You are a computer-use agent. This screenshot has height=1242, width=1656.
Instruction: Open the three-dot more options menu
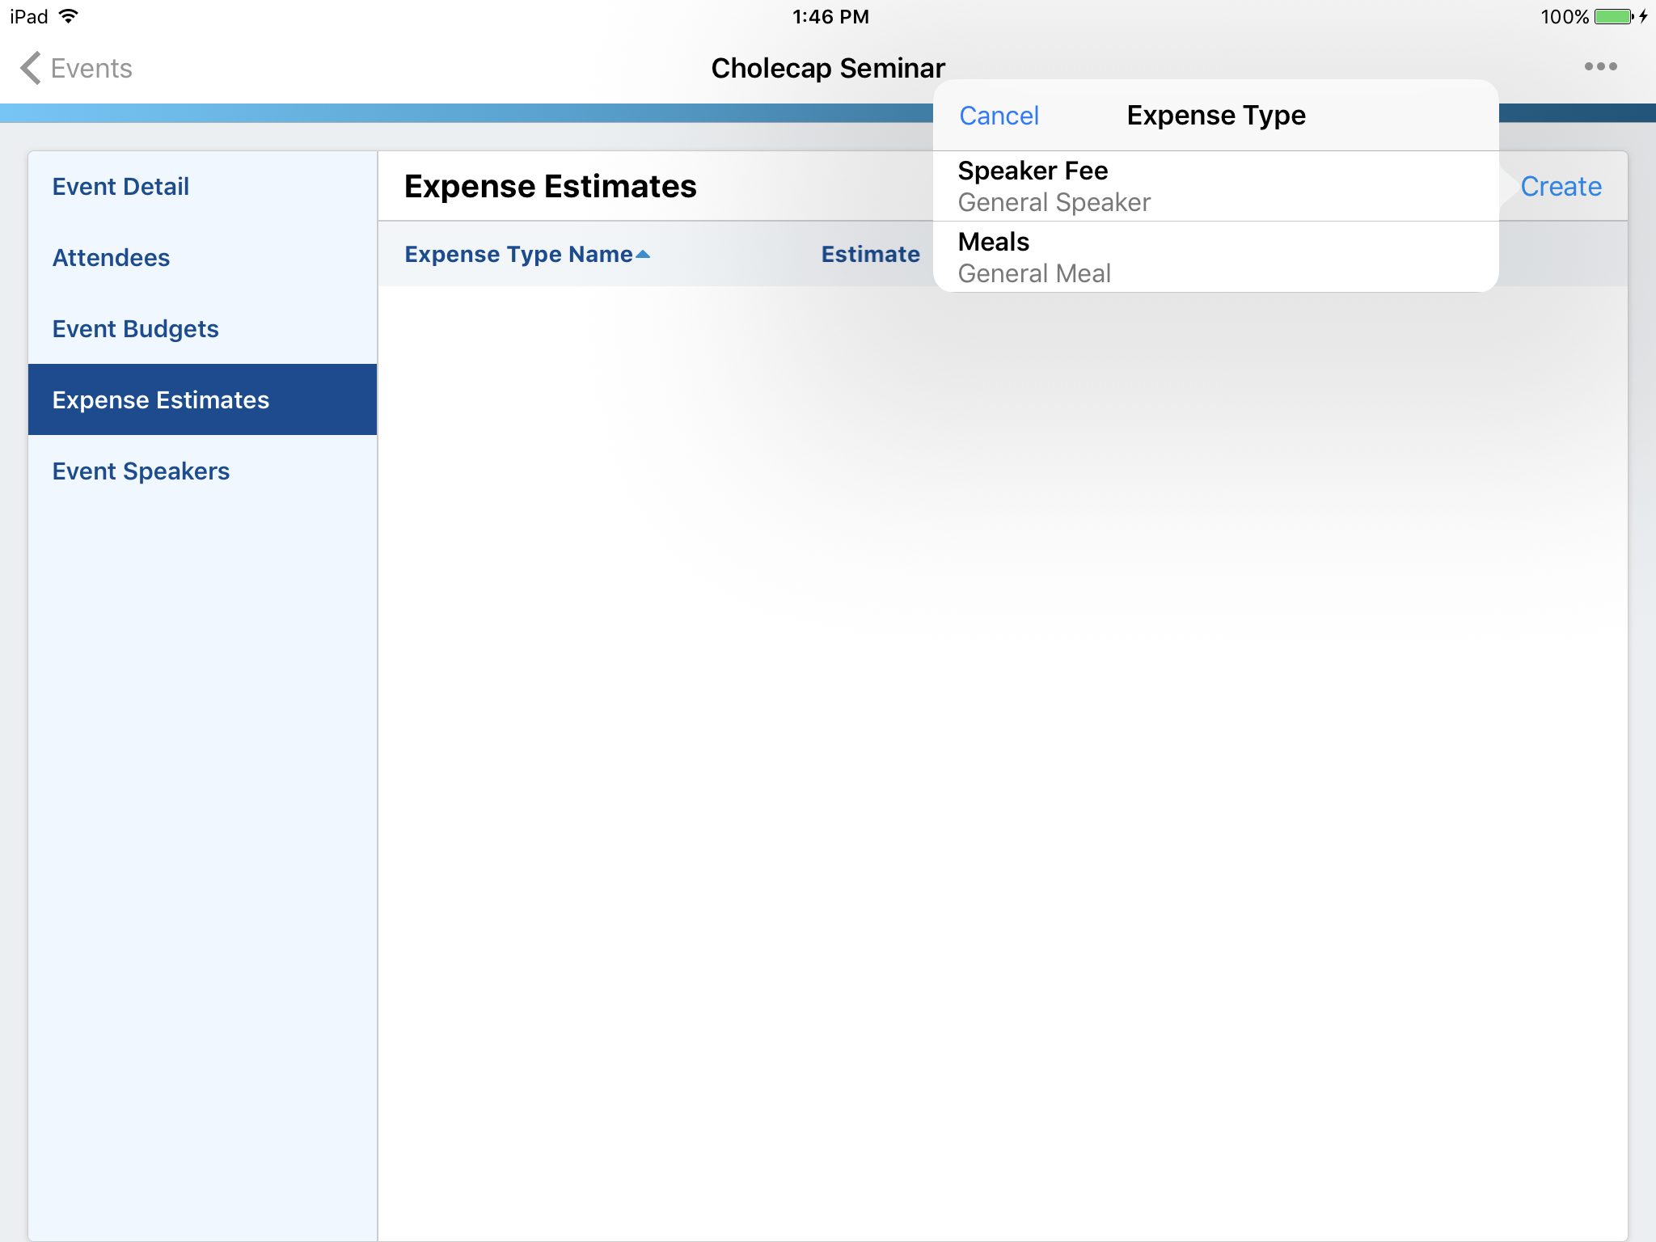click(1600, 67)
